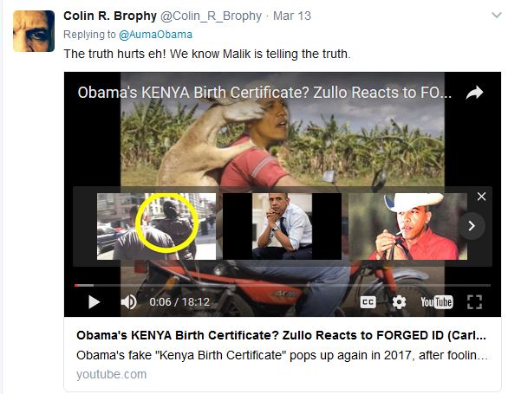Screen dimensions: 508x394
Task: Open video on YouTube logo
Action: (x=437, y=302)
